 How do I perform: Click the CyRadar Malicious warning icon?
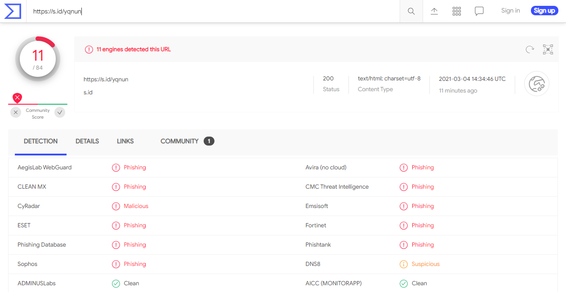click(116, 206)
